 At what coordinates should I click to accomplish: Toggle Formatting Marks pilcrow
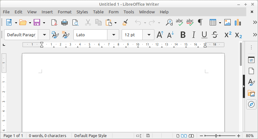(x=200, y=22)
